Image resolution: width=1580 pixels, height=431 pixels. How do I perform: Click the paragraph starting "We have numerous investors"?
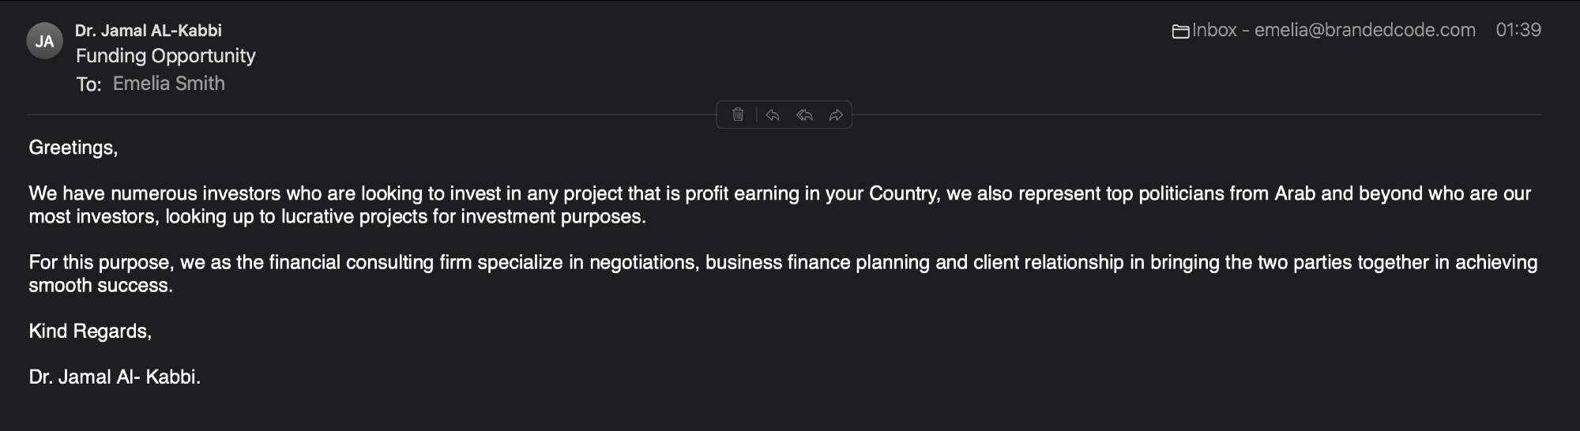(474, 194)
